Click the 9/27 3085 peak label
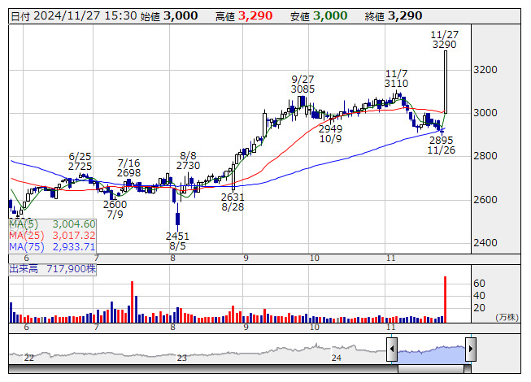Viewport: 531px width, 382px height. click(x=302, y=85)
